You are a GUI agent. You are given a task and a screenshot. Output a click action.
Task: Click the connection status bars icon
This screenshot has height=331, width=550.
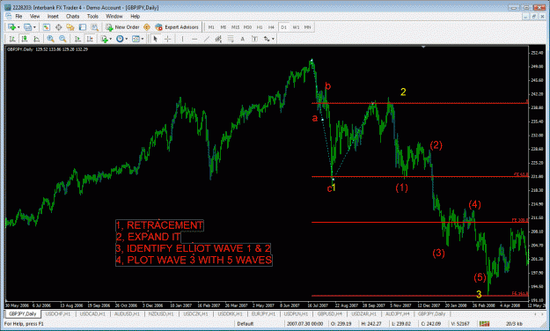[484, 324]
